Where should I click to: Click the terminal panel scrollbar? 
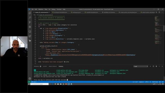click(164, 78)
